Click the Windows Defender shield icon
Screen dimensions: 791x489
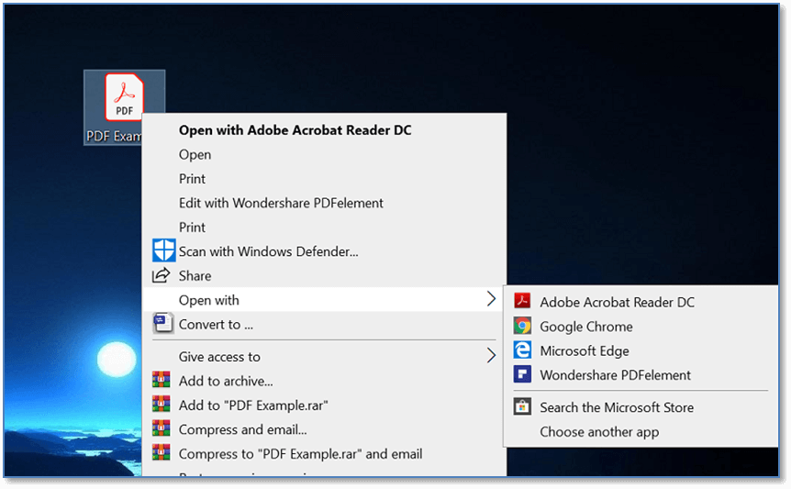click(164, 250)
